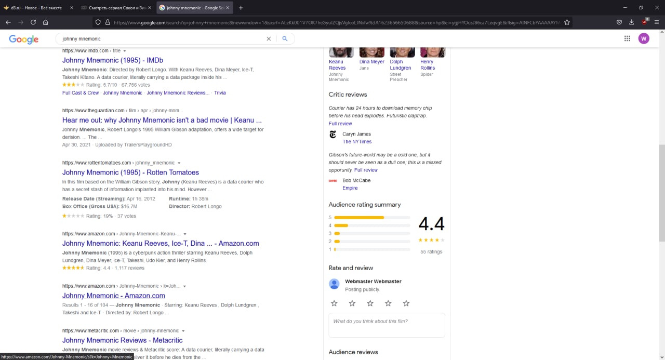Open the Empire source link
The height and width of the screenshot is (360, 665).
pos(350,188)
